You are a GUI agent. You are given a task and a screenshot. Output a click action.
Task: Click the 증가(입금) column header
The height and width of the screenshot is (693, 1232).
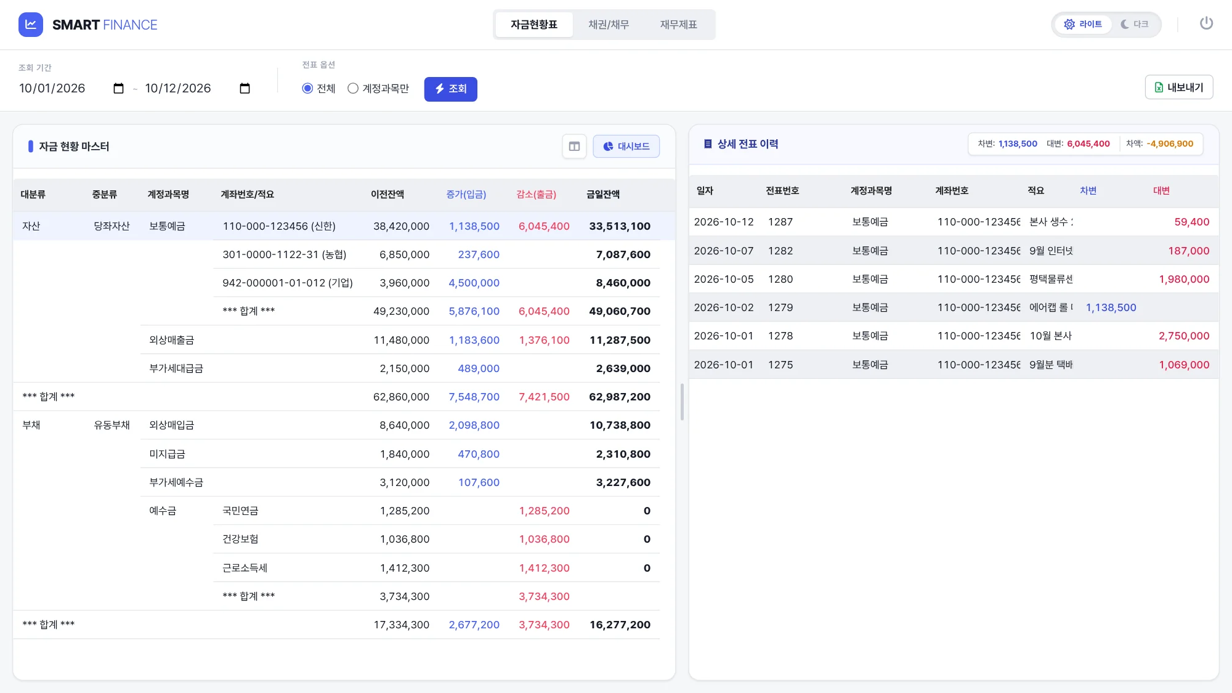466,195
